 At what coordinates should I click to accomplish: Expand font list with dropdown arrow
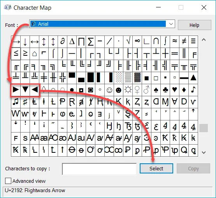[x=171, y=24]
